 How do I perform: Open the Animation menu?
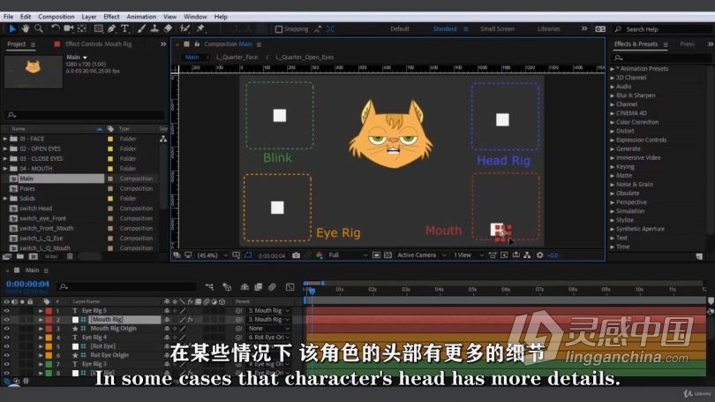[141, 17]
